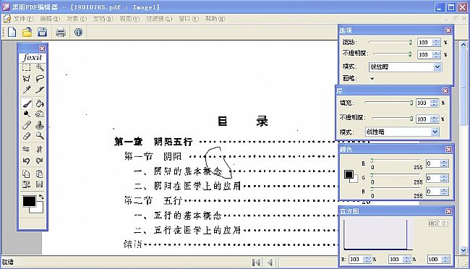Save the document with the floppy disk icon
Screen dimensions: 470x269
click(42, 32)
